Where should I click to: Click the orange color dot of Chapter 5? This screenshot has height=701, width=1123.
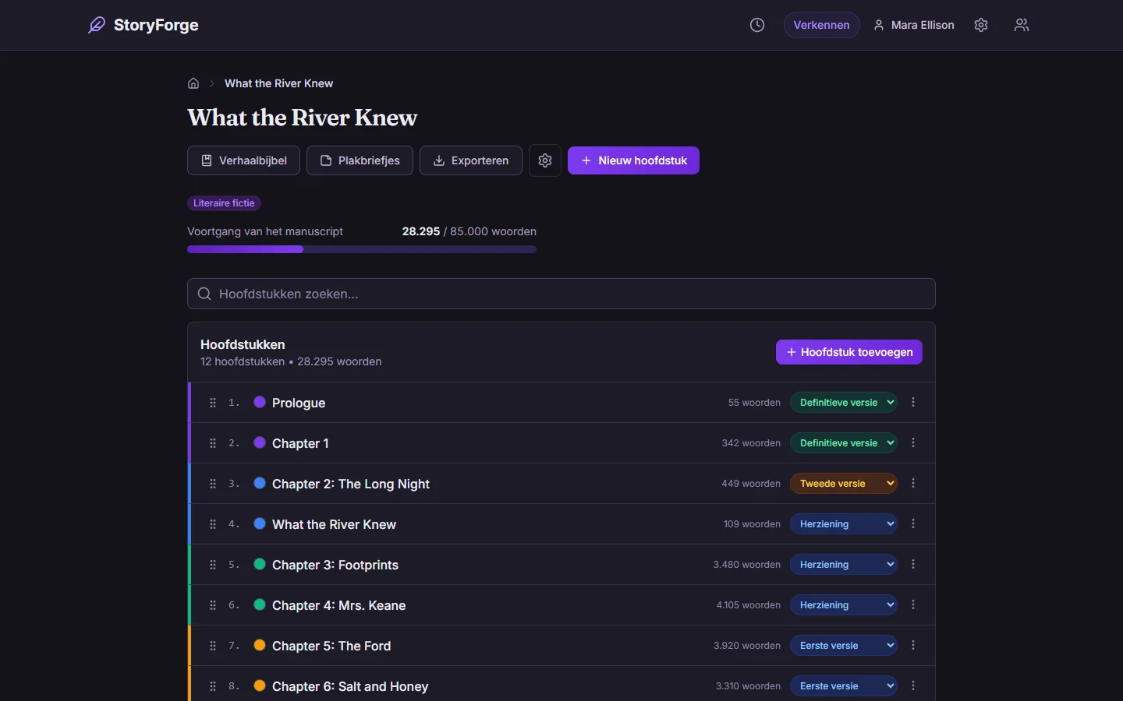(x=260, y=646)
